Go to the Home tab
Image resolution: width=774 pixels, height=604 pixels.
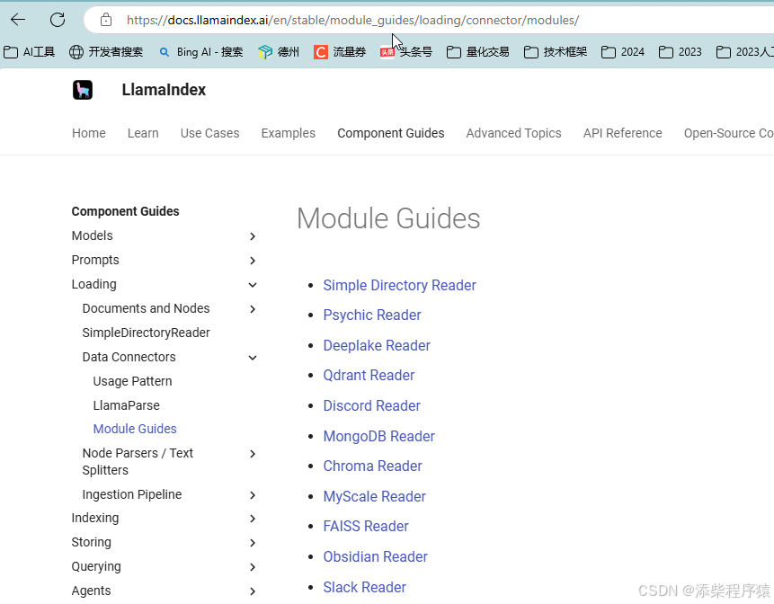[89, 133]
